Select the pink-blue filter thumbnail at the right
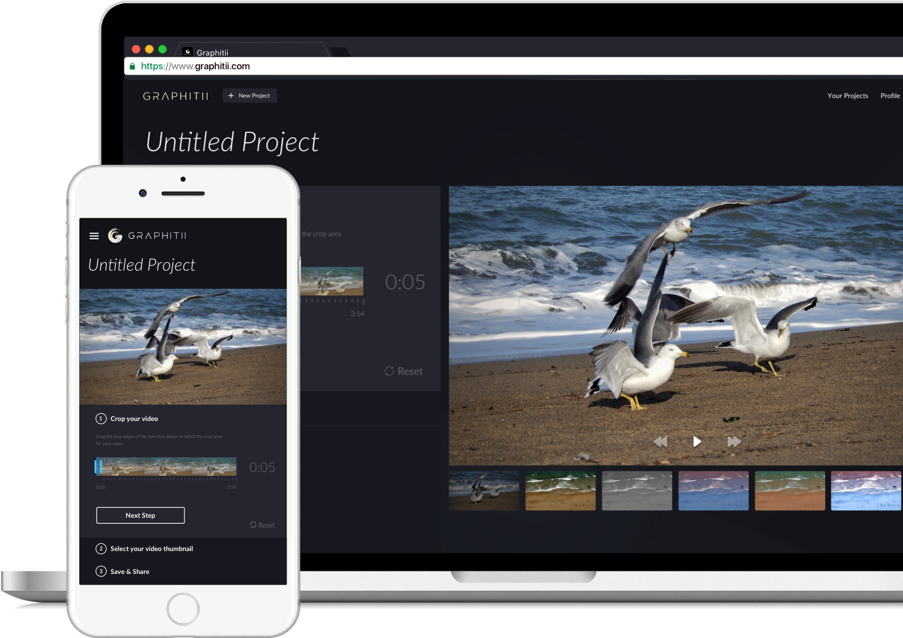Viewport: 903px width, 638px height. (866, 491)
